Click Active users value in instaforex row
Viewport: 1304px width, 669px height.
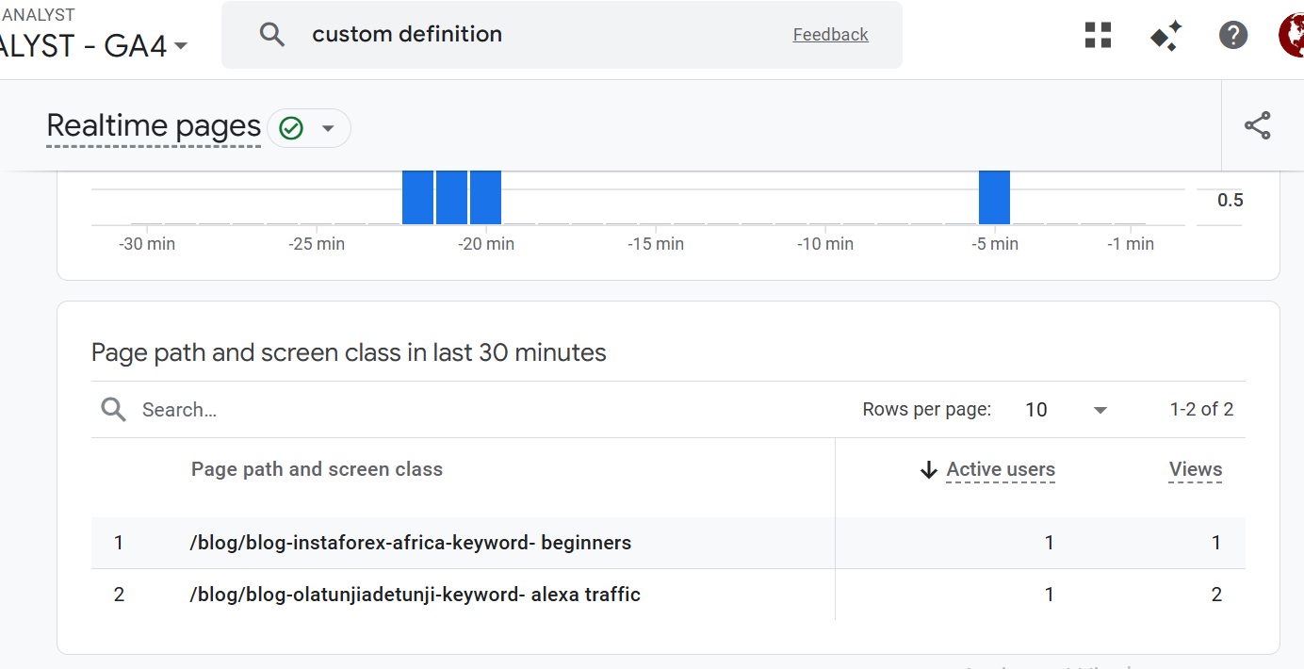pos(1049,543)
